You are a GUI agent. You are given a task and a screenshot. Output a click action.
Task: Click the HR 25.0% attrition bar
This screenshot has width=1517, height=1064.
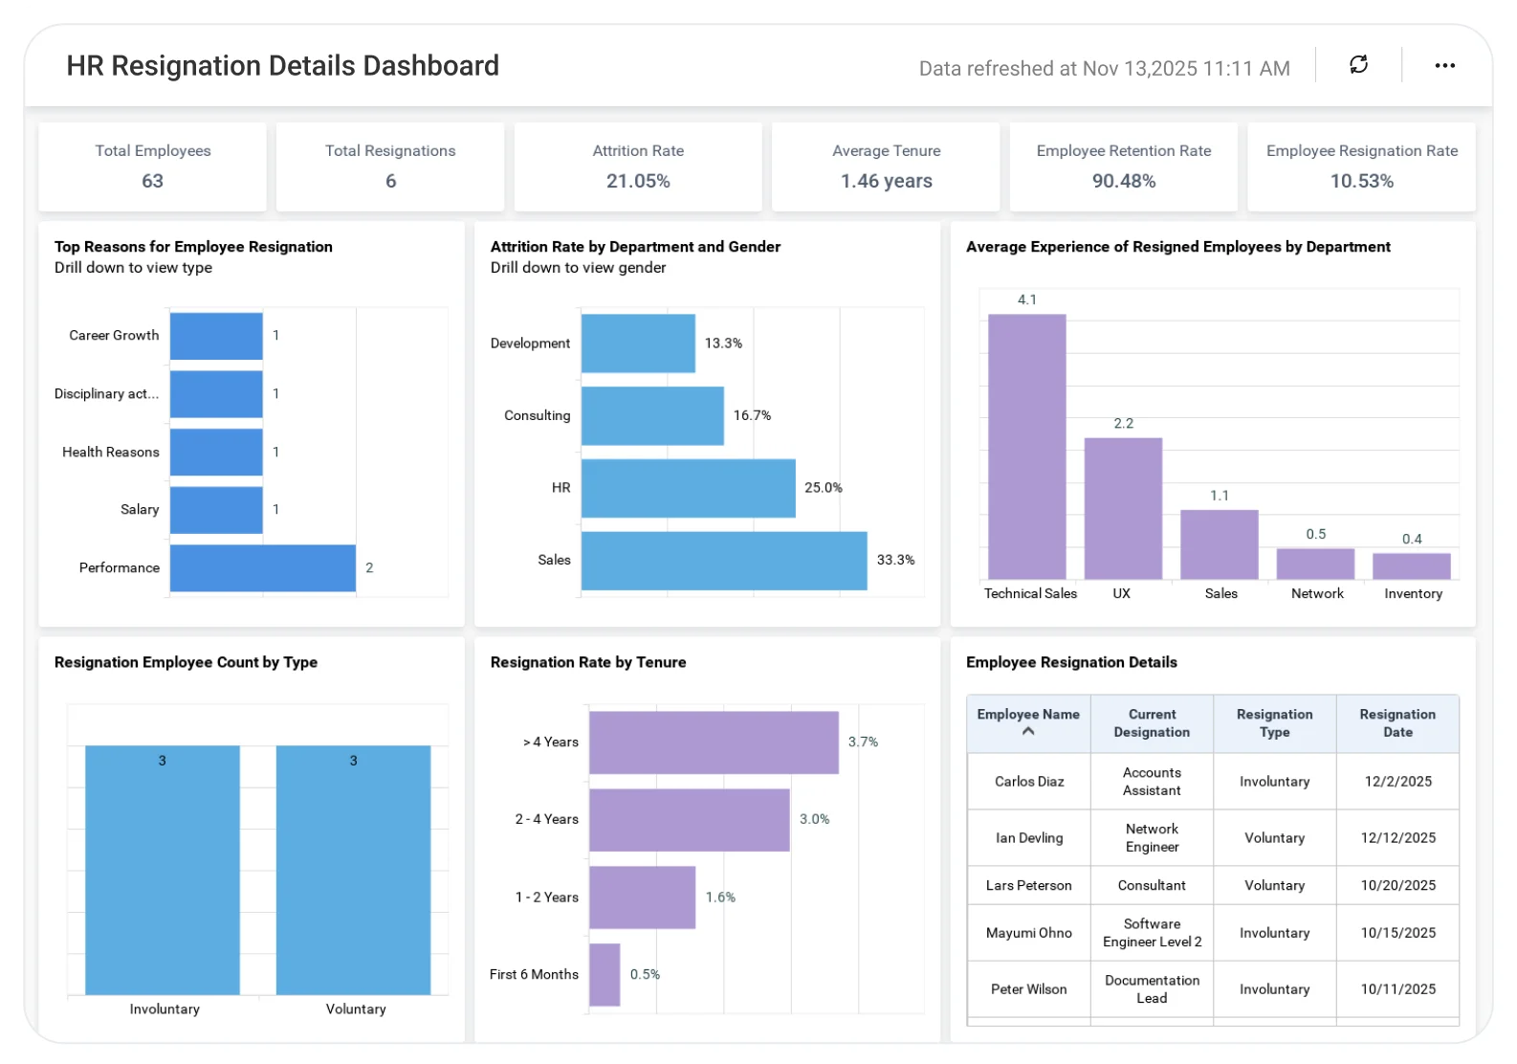[689, 488]
